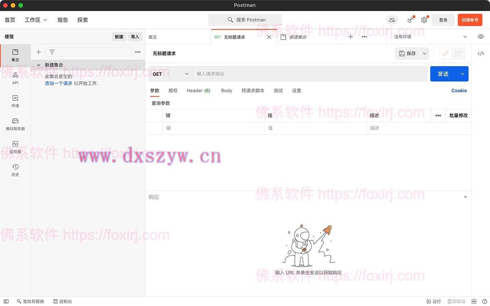Click the comments icon next to the pencil
The height and width of the screenshot is (306, 490).
click(x=458, y=53)
